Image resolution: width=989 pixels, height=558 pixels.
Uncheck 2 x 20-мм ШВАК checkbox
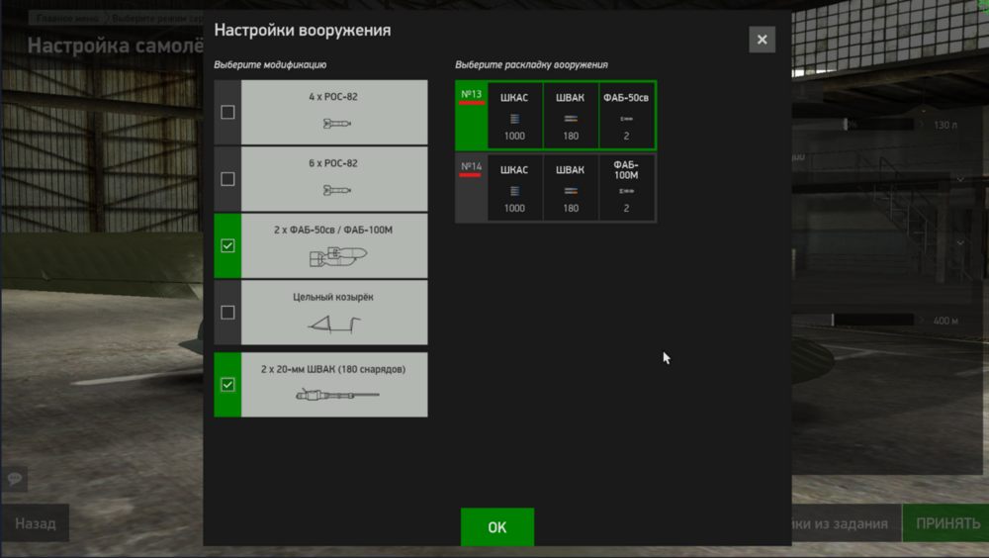pyautogui.click(x=227, y=385)
